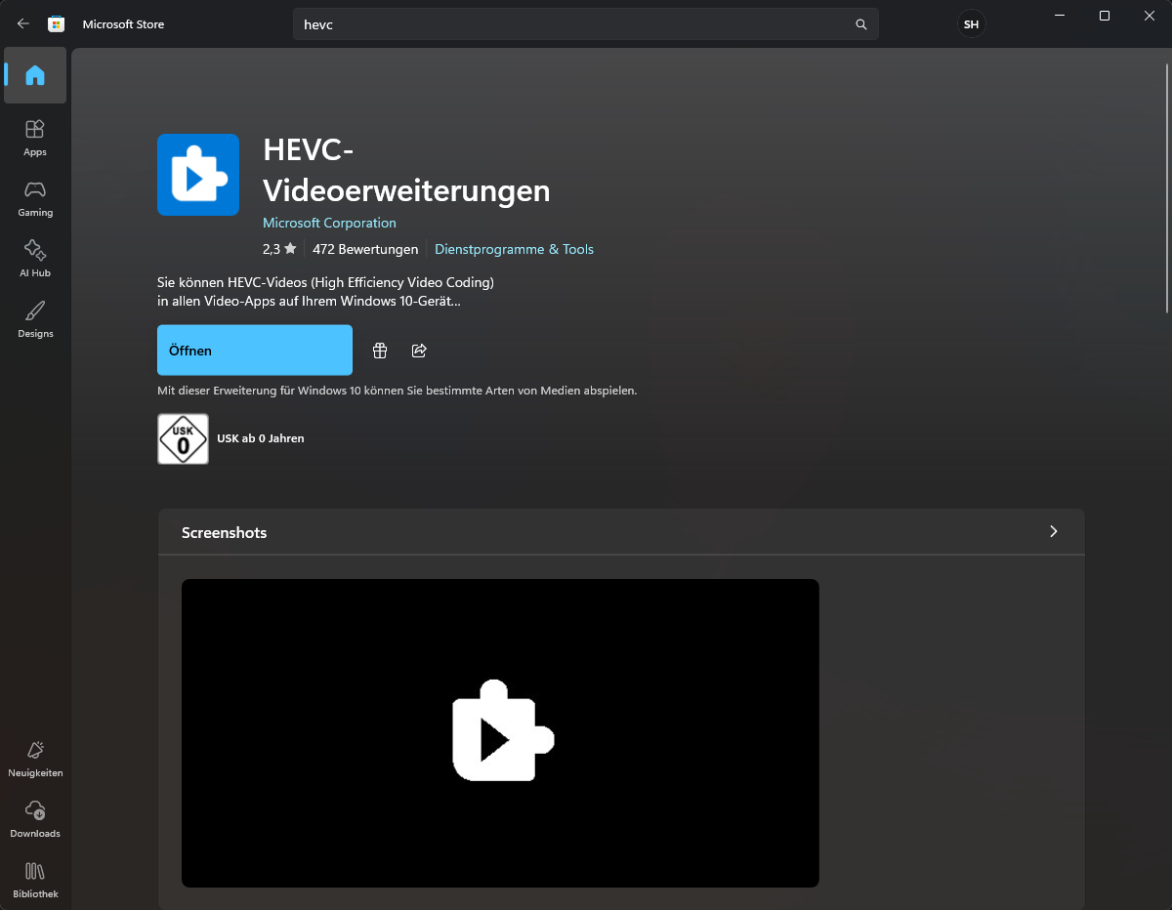Open Neuigkeiten in the sidebar
Viewport: 1172px width, 910px height.
coord(35,759)
